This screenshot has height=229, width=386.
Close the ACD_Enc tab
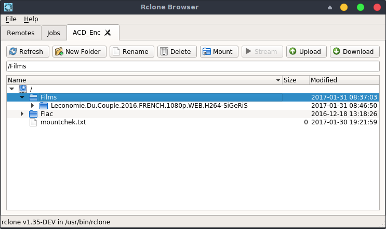108,33
